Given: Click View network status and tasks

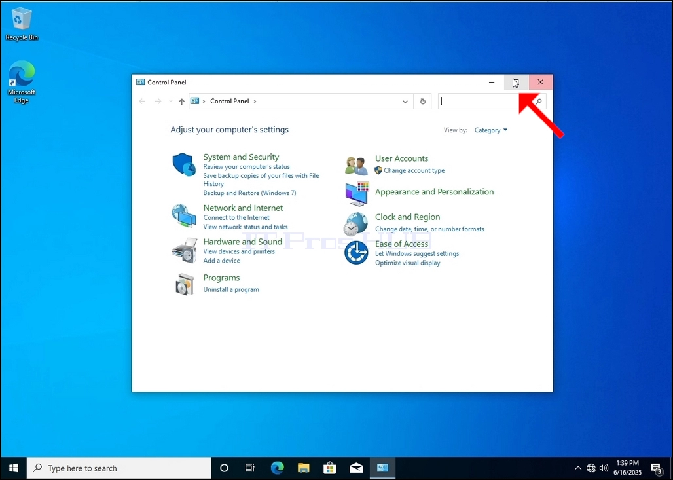Looking at the screenshot, I should (x=246, y=227).
